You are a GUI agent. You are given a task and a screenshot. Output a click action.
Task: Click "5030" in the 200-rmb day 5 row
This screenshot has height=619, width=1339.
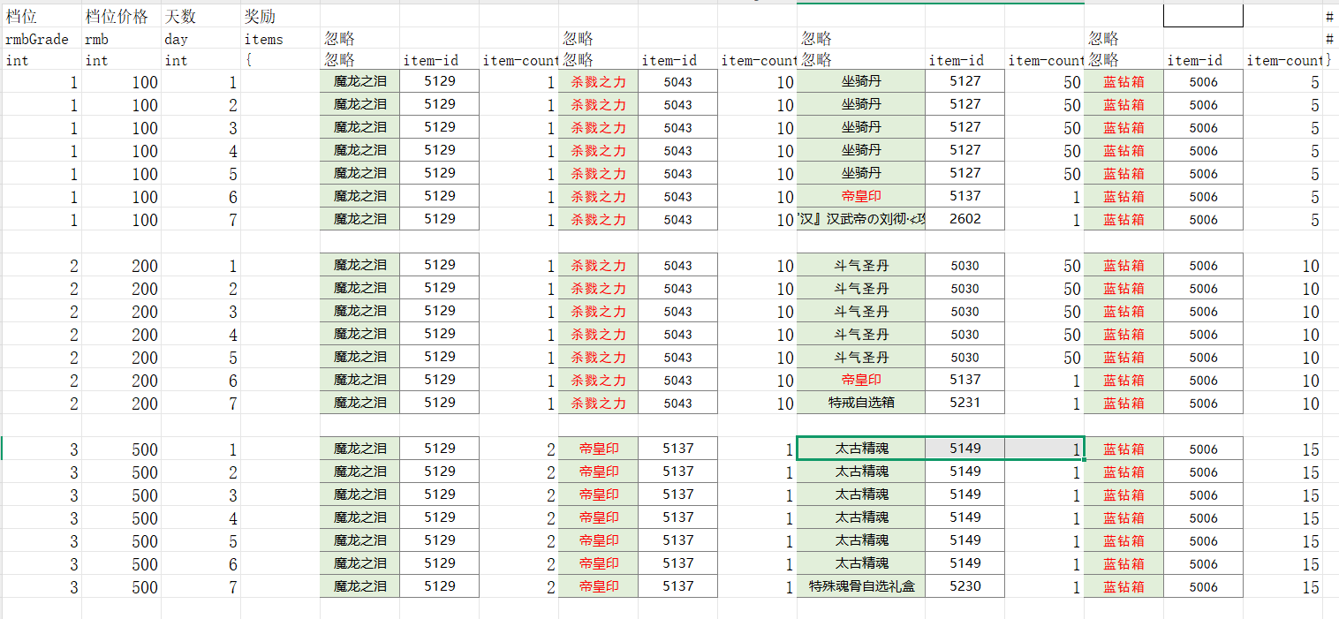pos(965,357)
